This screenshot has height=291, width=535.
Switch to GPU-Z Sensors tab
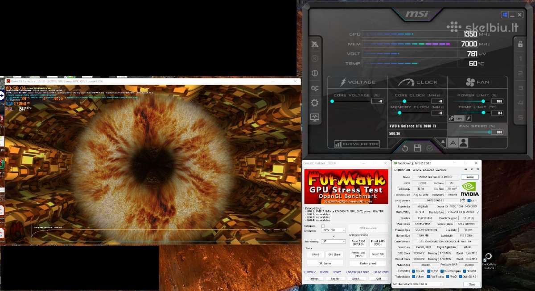[416, 170]
